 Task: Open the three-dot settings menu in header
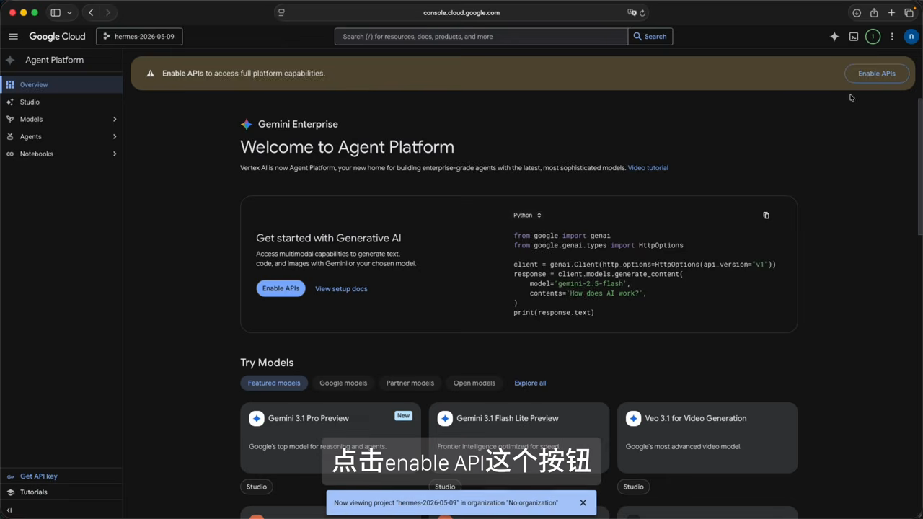(892, 36)
